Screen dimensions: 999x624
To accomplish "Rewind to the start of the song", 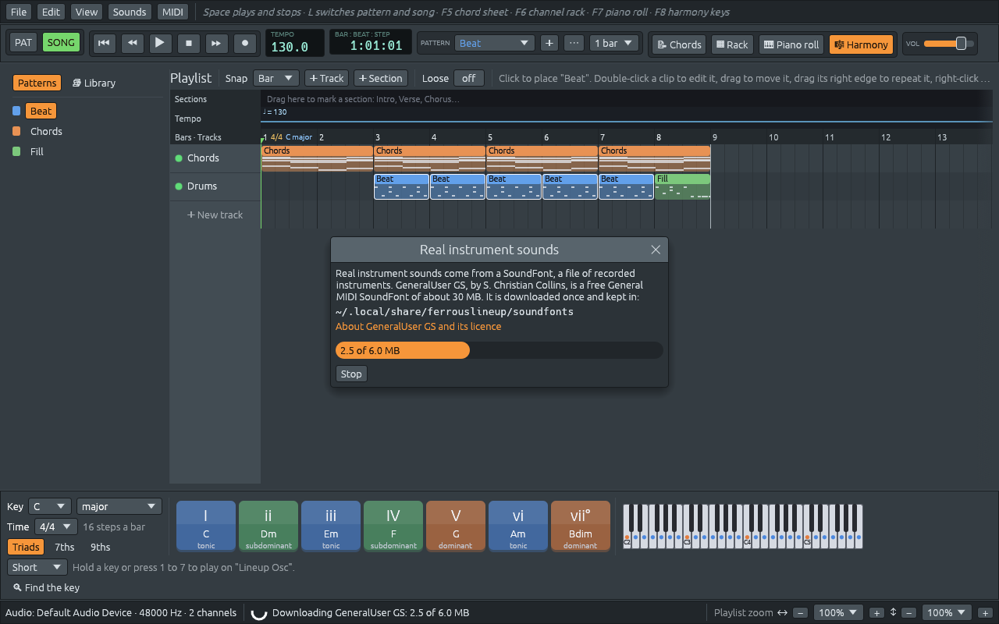I will point(104,43).
